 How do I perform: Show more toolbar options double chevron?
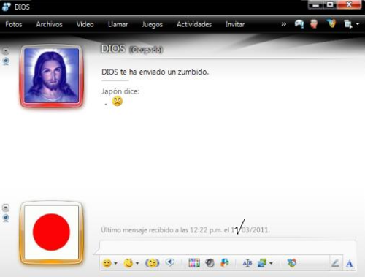coord(283,24)
